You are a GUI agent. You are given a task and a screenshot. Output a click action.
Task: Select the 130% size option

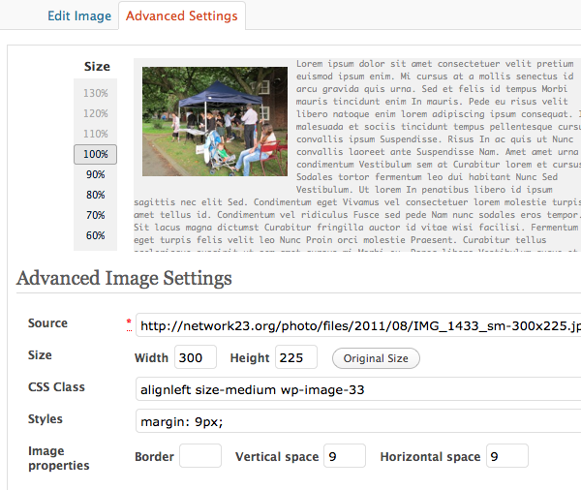pyautogui.click(x=95, y=93)
